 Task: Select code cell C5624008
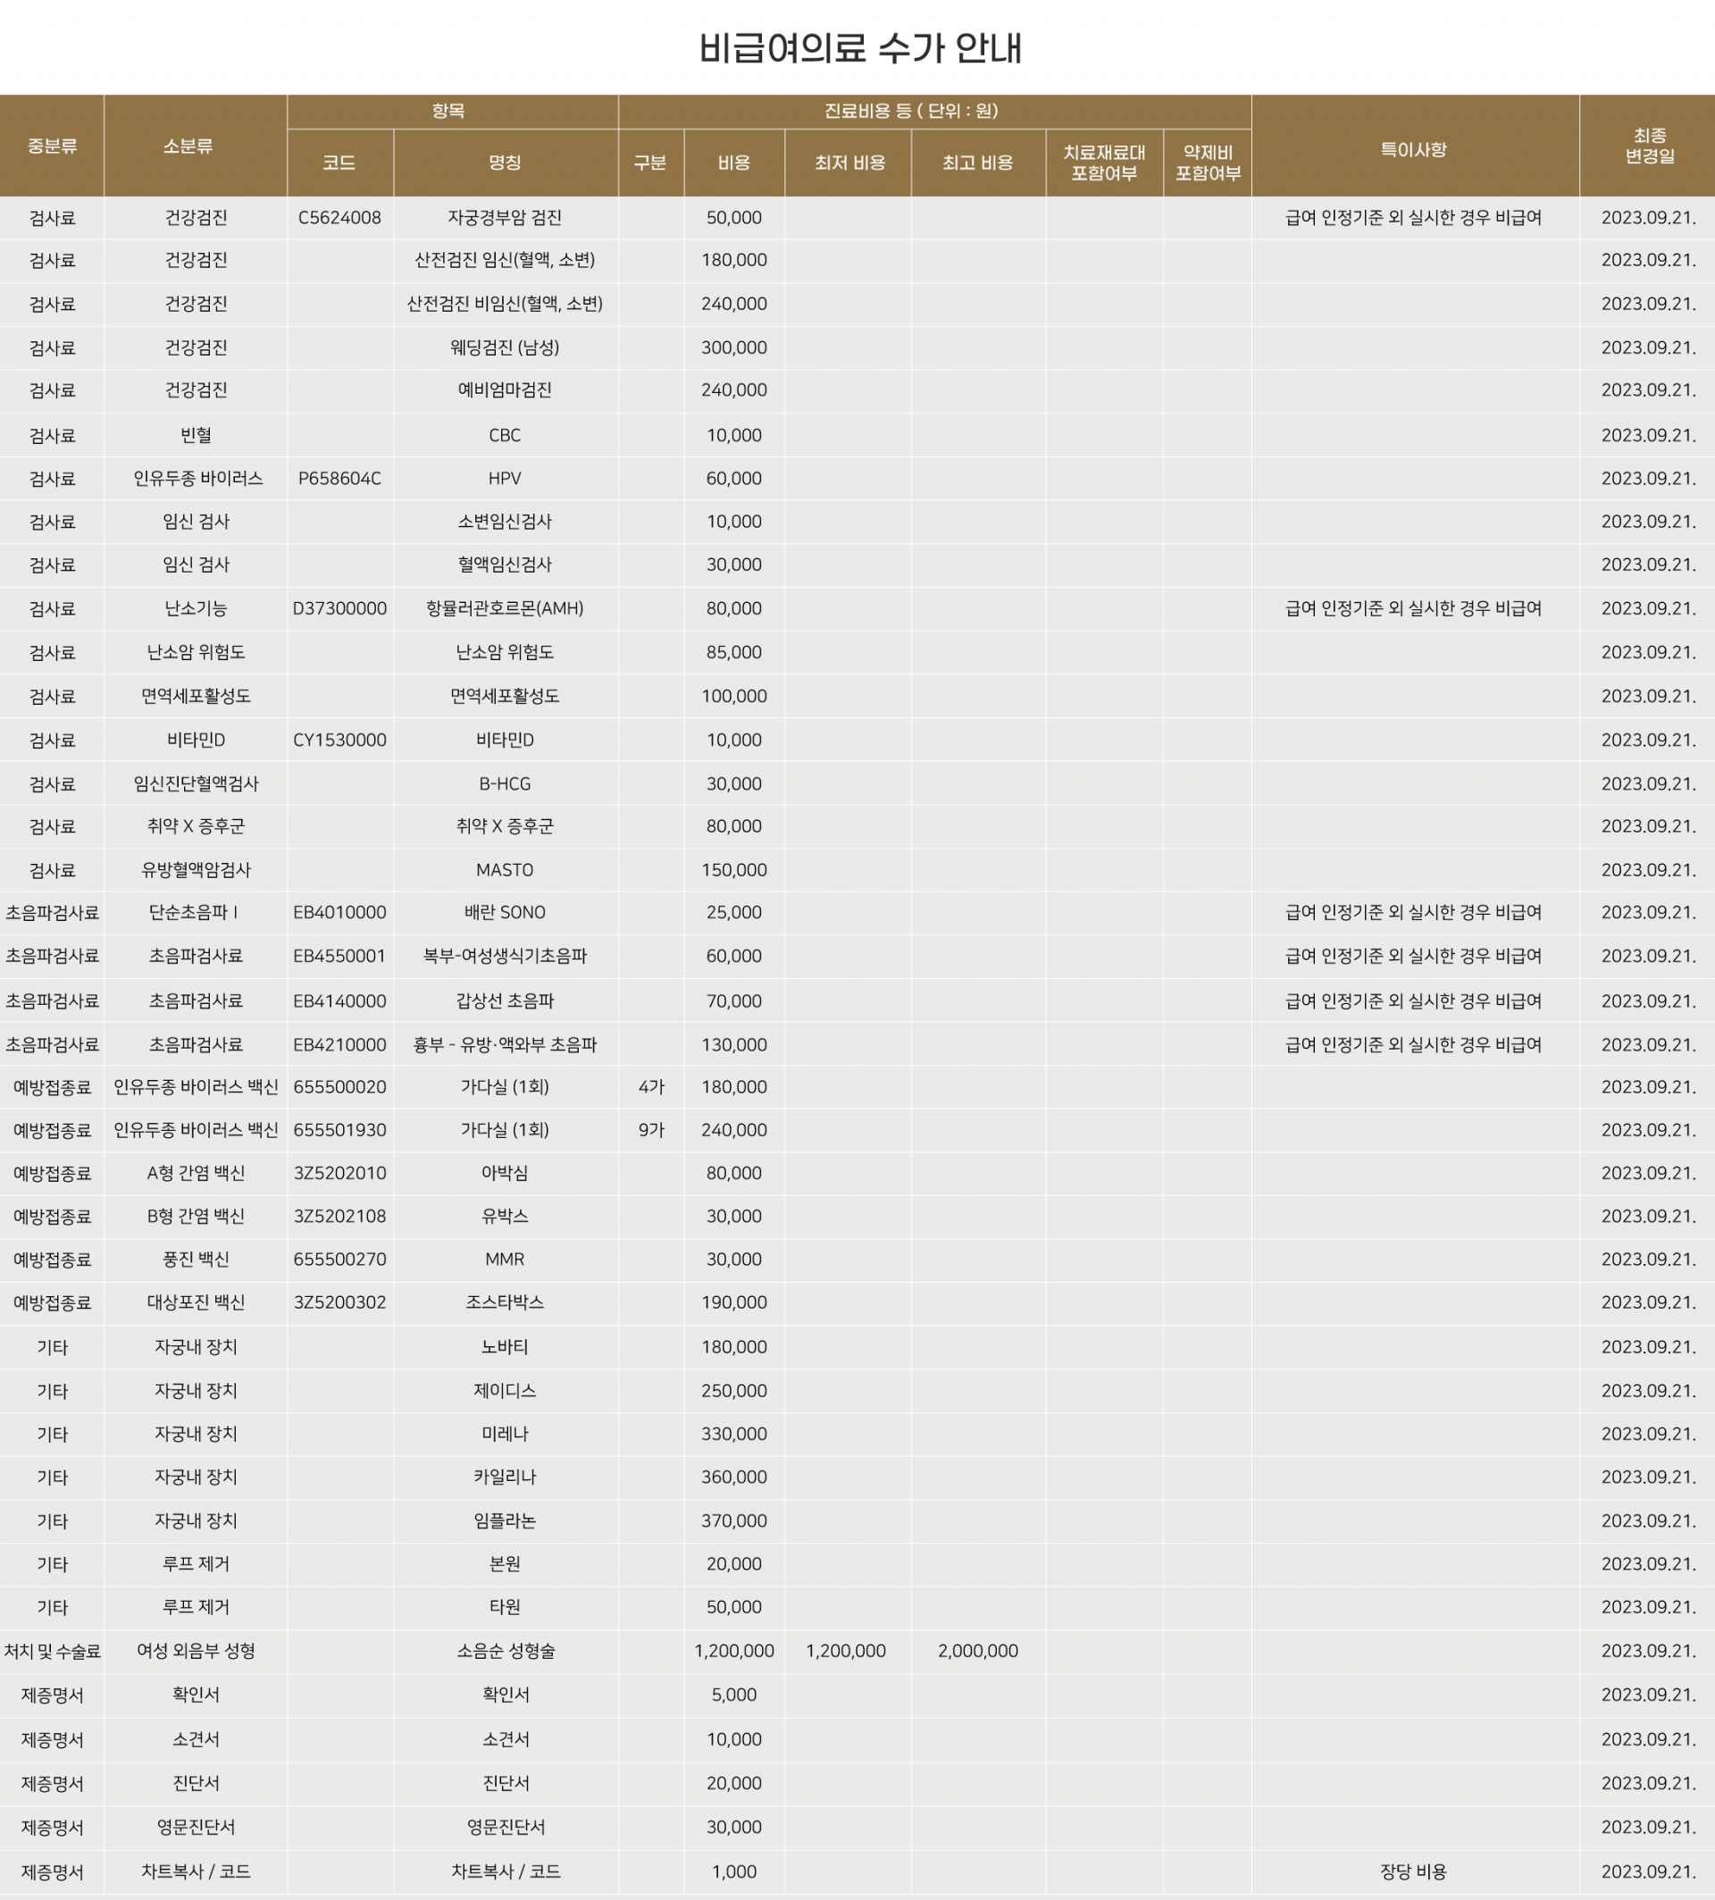point(339,218)
